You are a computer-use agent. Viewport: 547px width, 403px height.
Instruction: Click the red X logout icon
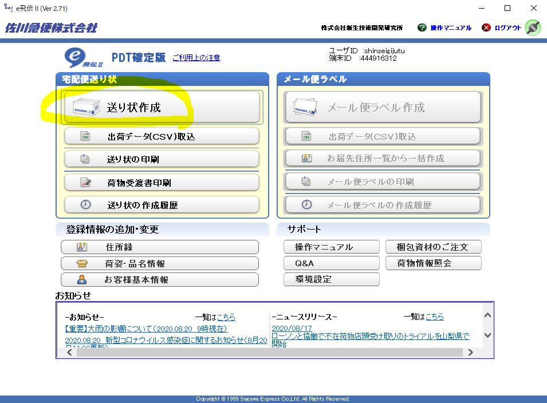486,27
